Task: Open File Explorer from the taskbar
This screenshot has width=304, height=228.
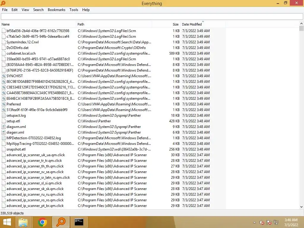Action: click(23, 222)
